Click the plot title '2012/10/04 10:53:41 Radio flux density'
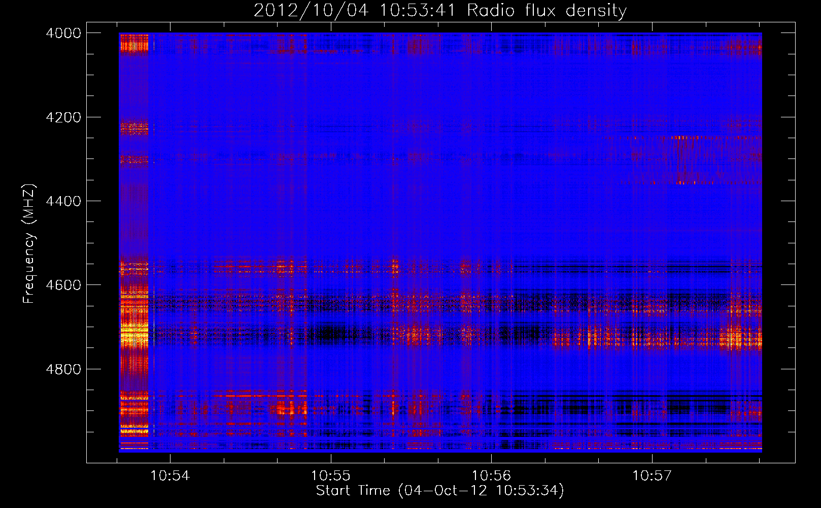The image size is (821, 508). click(x=440, y=10)
